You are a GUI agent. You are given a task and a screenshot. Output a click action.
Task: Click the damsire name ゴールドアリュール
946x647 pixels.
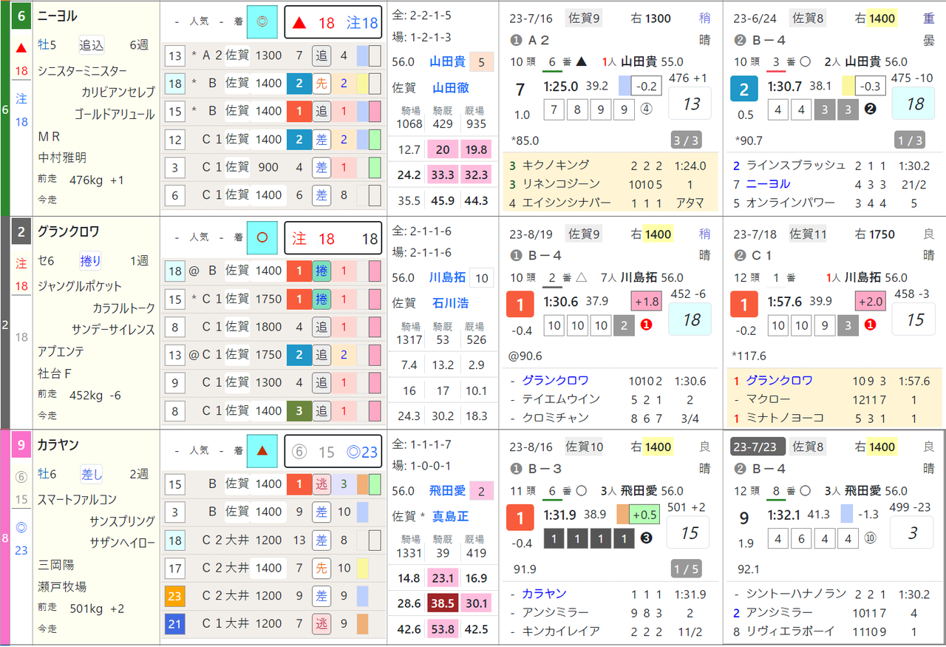tap(115, 115)
